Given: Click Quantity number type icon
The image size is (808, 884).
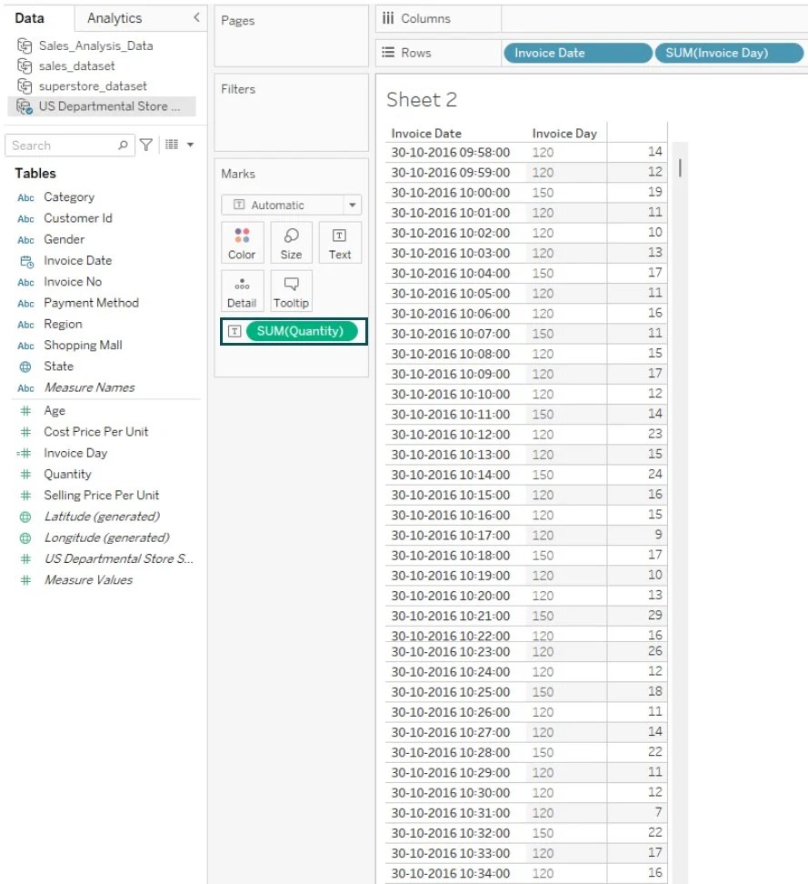Looking at the screenshot, I should click(25, 475).
